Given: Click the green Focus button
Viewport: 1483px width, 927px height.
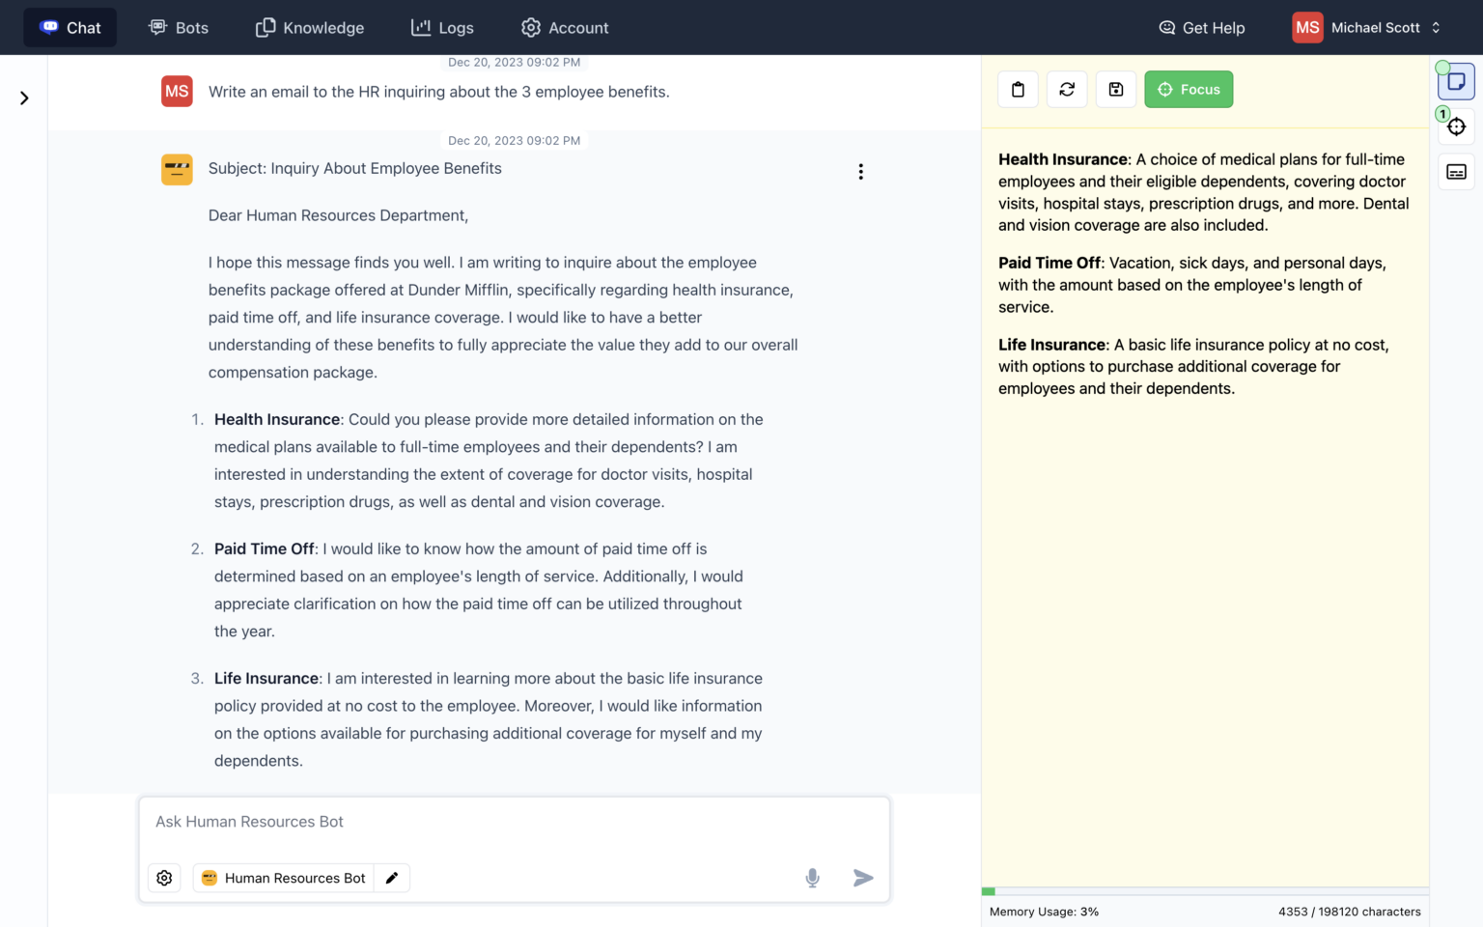Looking at the screenshot, I should (1189, 89).
